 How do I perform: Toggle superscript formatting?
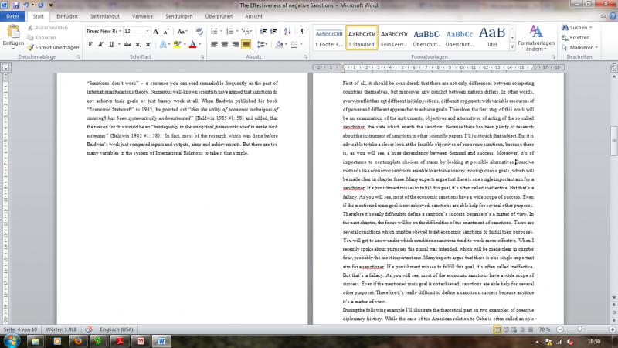tap(149, 44)
